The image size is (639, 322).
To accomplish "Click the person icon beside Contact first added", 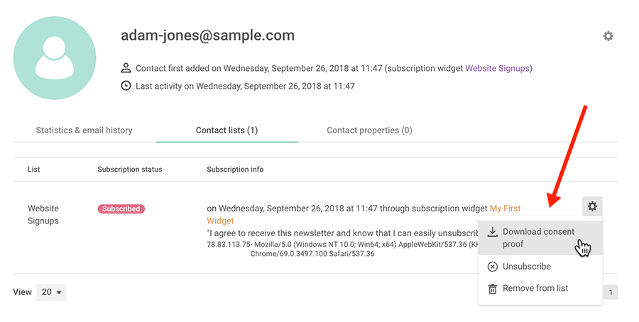I will [126, 68].
